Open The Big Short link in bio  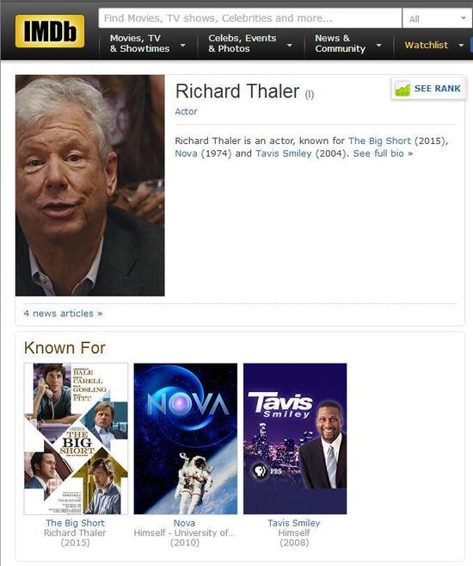(x=379, y=140)
